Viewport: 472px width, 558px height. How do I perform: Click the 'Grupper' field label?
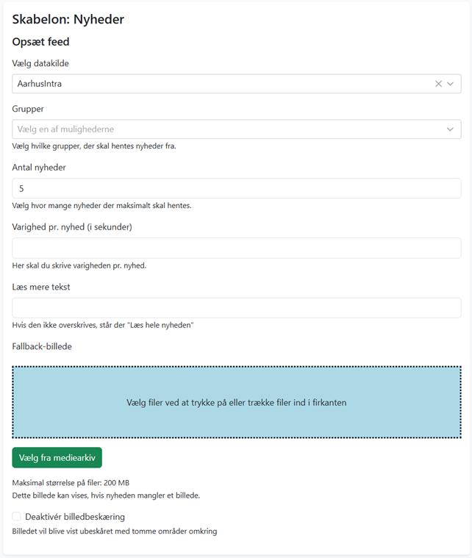(28, 109)
